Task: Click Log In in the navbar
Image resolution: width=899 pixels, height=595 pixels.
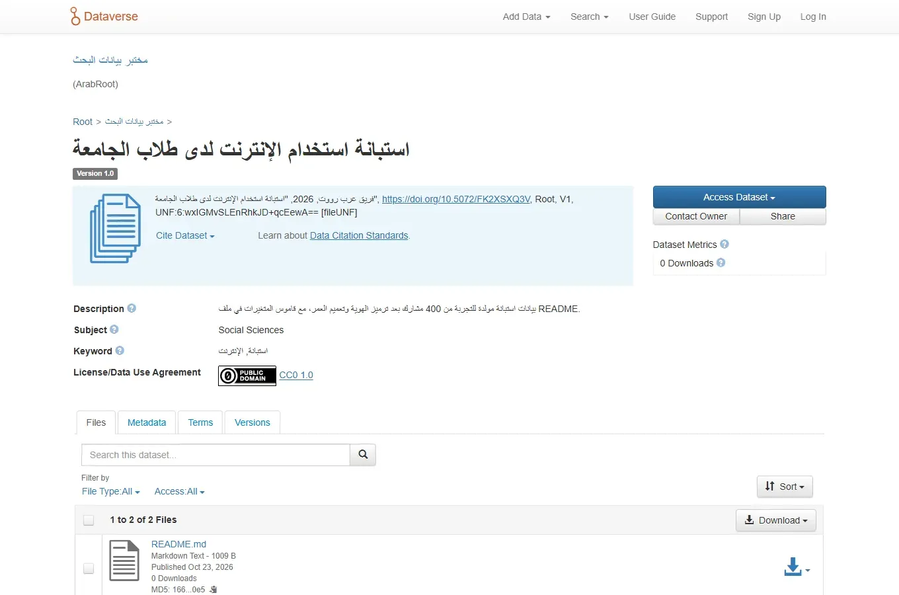Action: tap(813, 17)
